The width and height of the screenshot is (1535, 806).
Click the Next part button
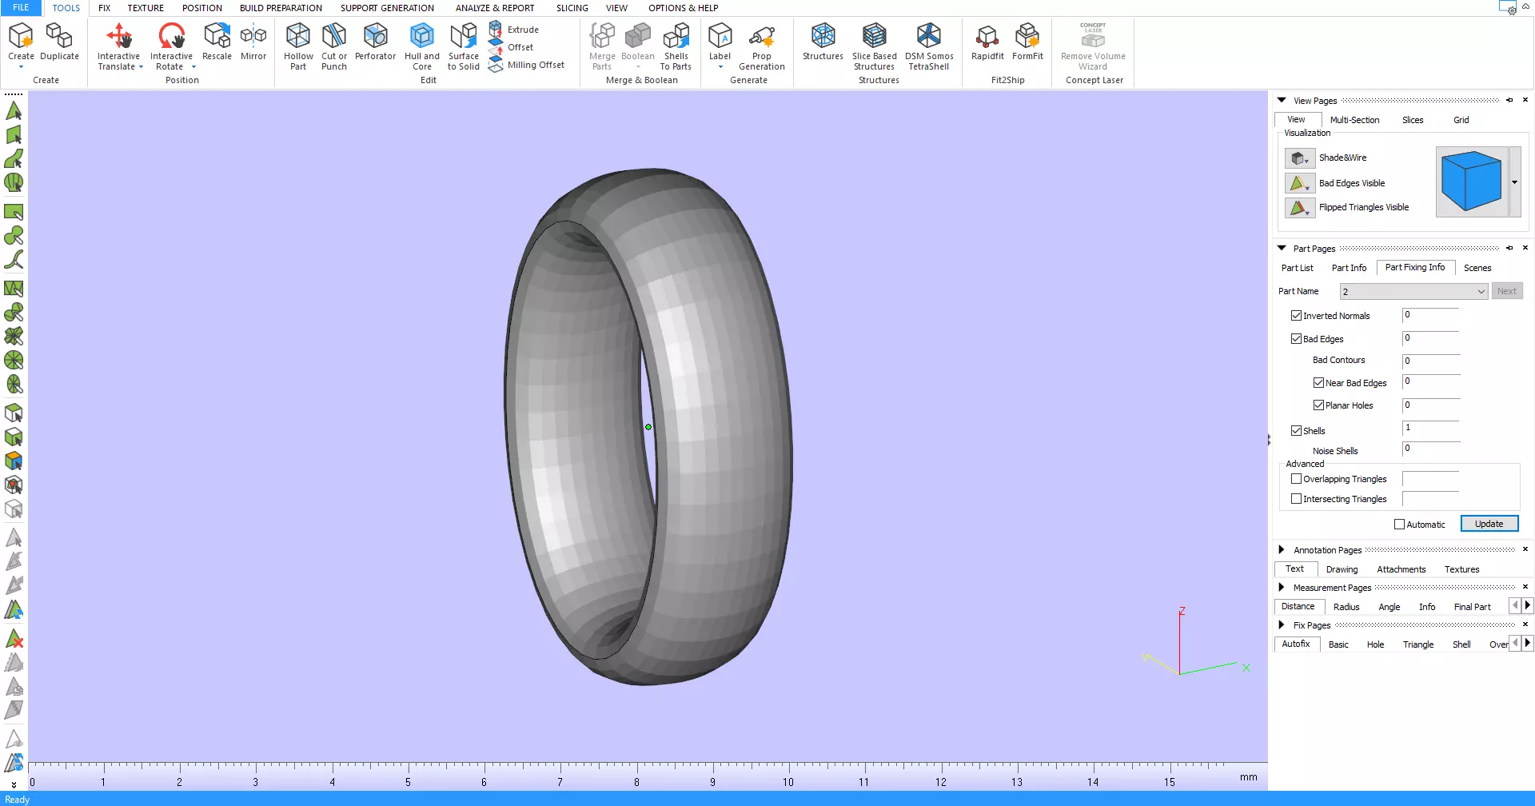coord(1507,291)
